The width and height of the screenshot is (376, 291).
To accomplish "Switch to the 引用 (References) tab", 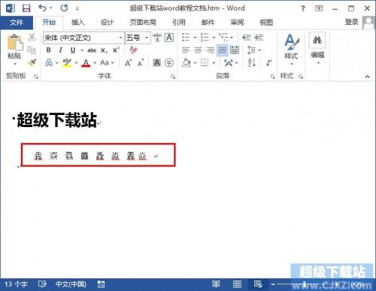I will point(179,23).
